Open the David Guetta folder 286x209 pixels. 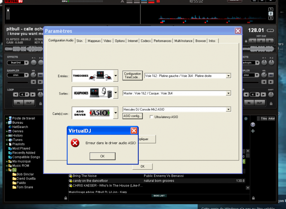(24, 179)
